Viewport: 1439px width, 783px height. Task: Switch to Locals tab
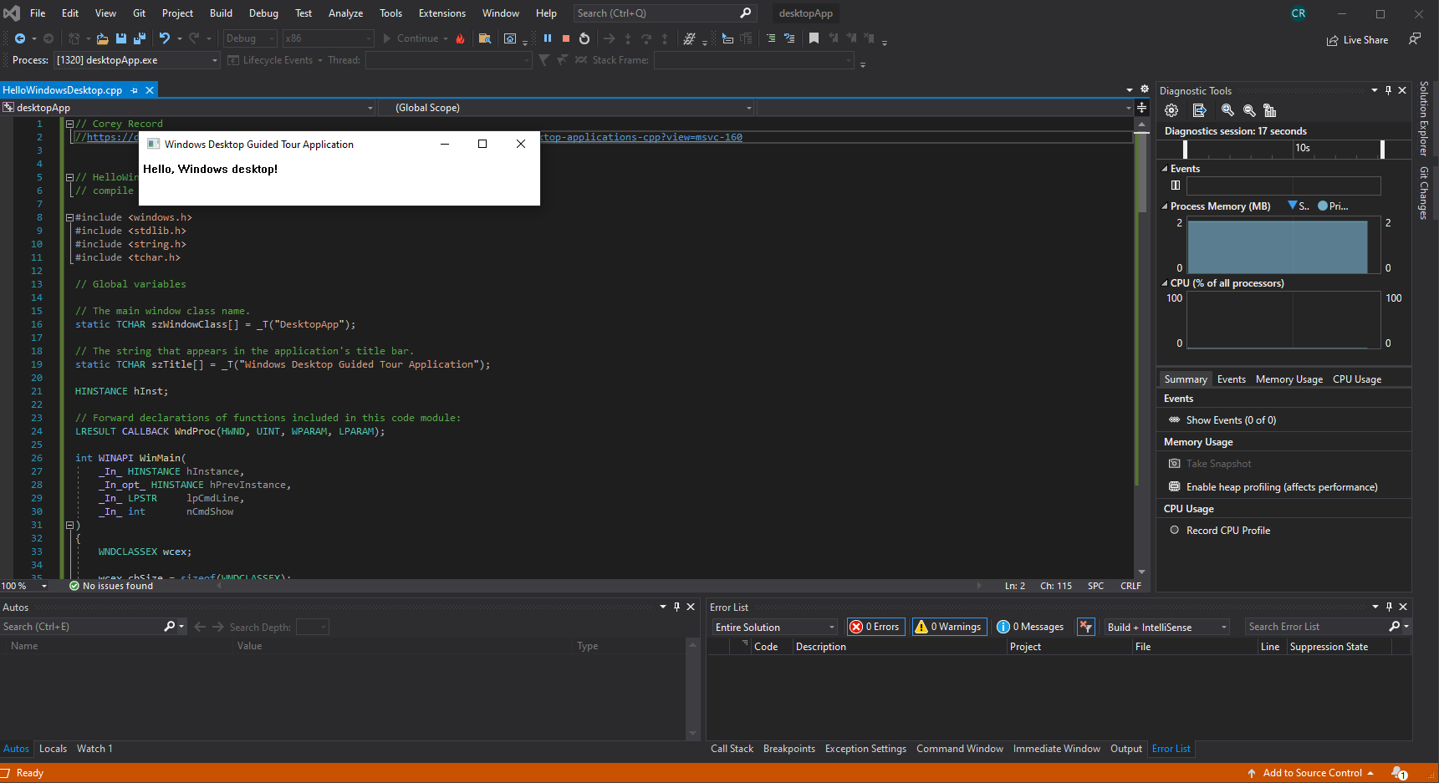coord(53,749)
